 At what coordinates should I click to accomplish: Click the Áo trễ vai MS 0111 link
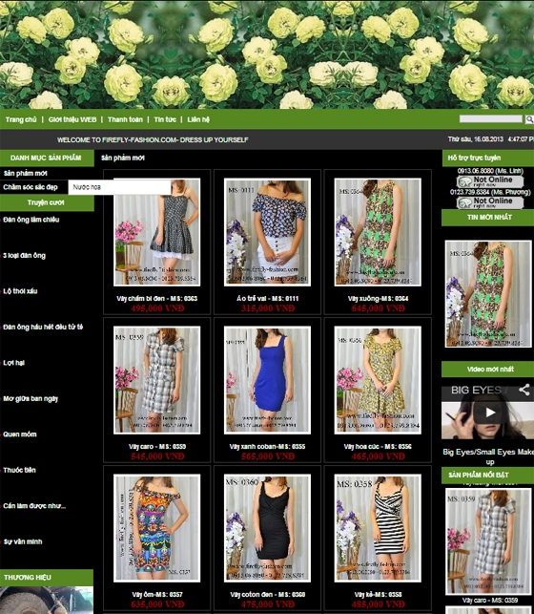click(267, 298)
